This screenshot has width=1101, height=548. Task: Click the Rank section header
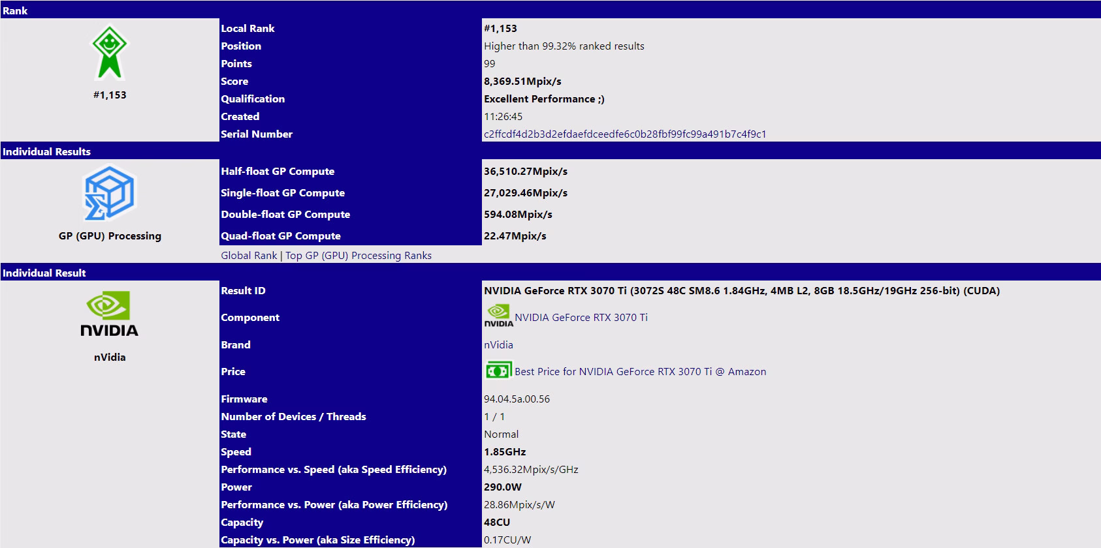click(550, 10)
